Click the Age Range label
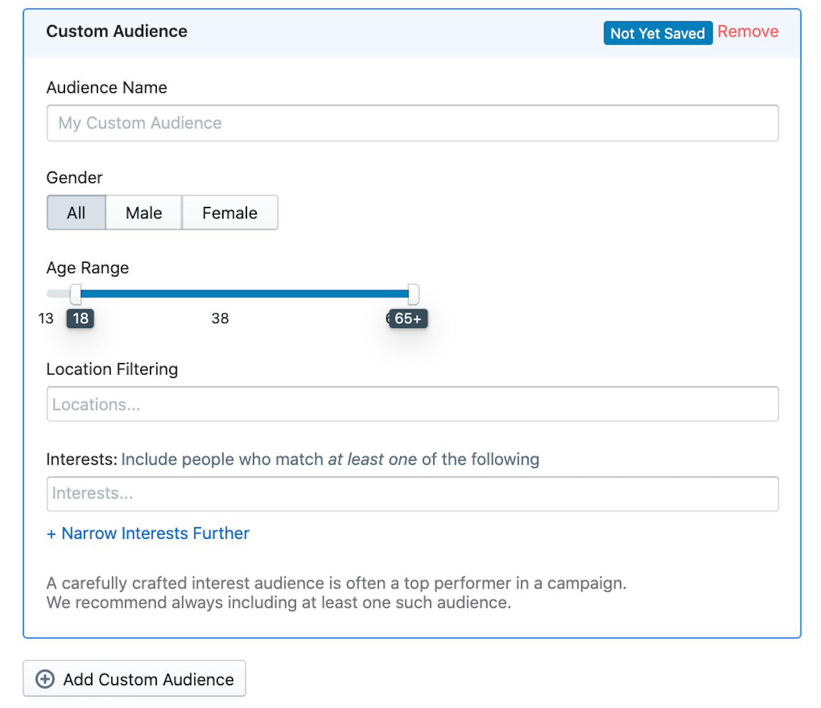The height and width of the screenshot is (708, 821). tap(88, 268)
